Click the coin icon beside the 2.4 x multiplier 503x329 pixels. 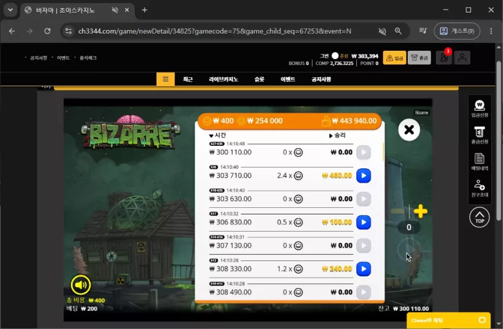click(298, 175)
